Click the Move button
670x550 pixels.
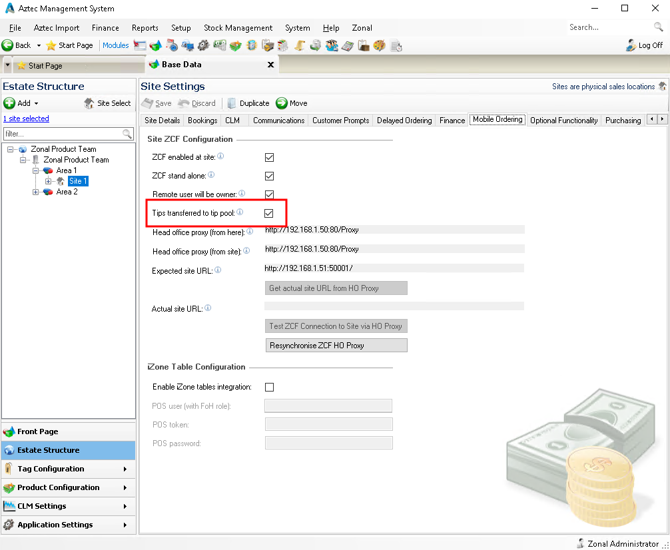(292, 103)
